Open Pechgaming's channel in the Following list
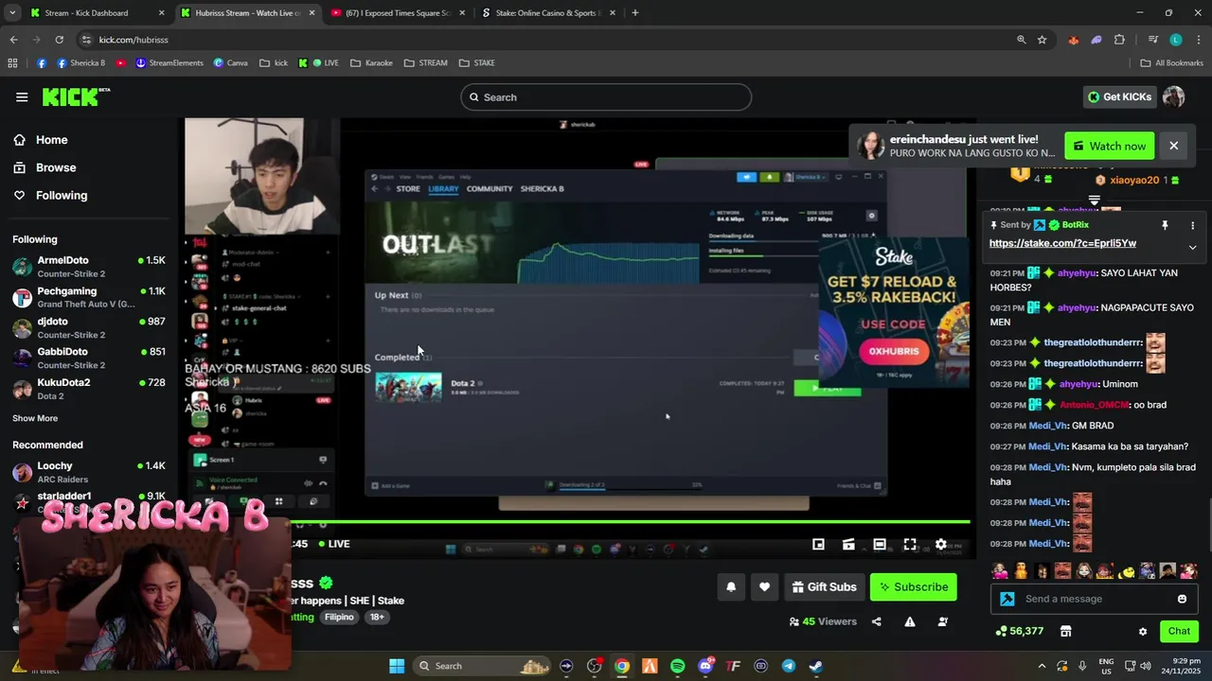 pos(89,297)
